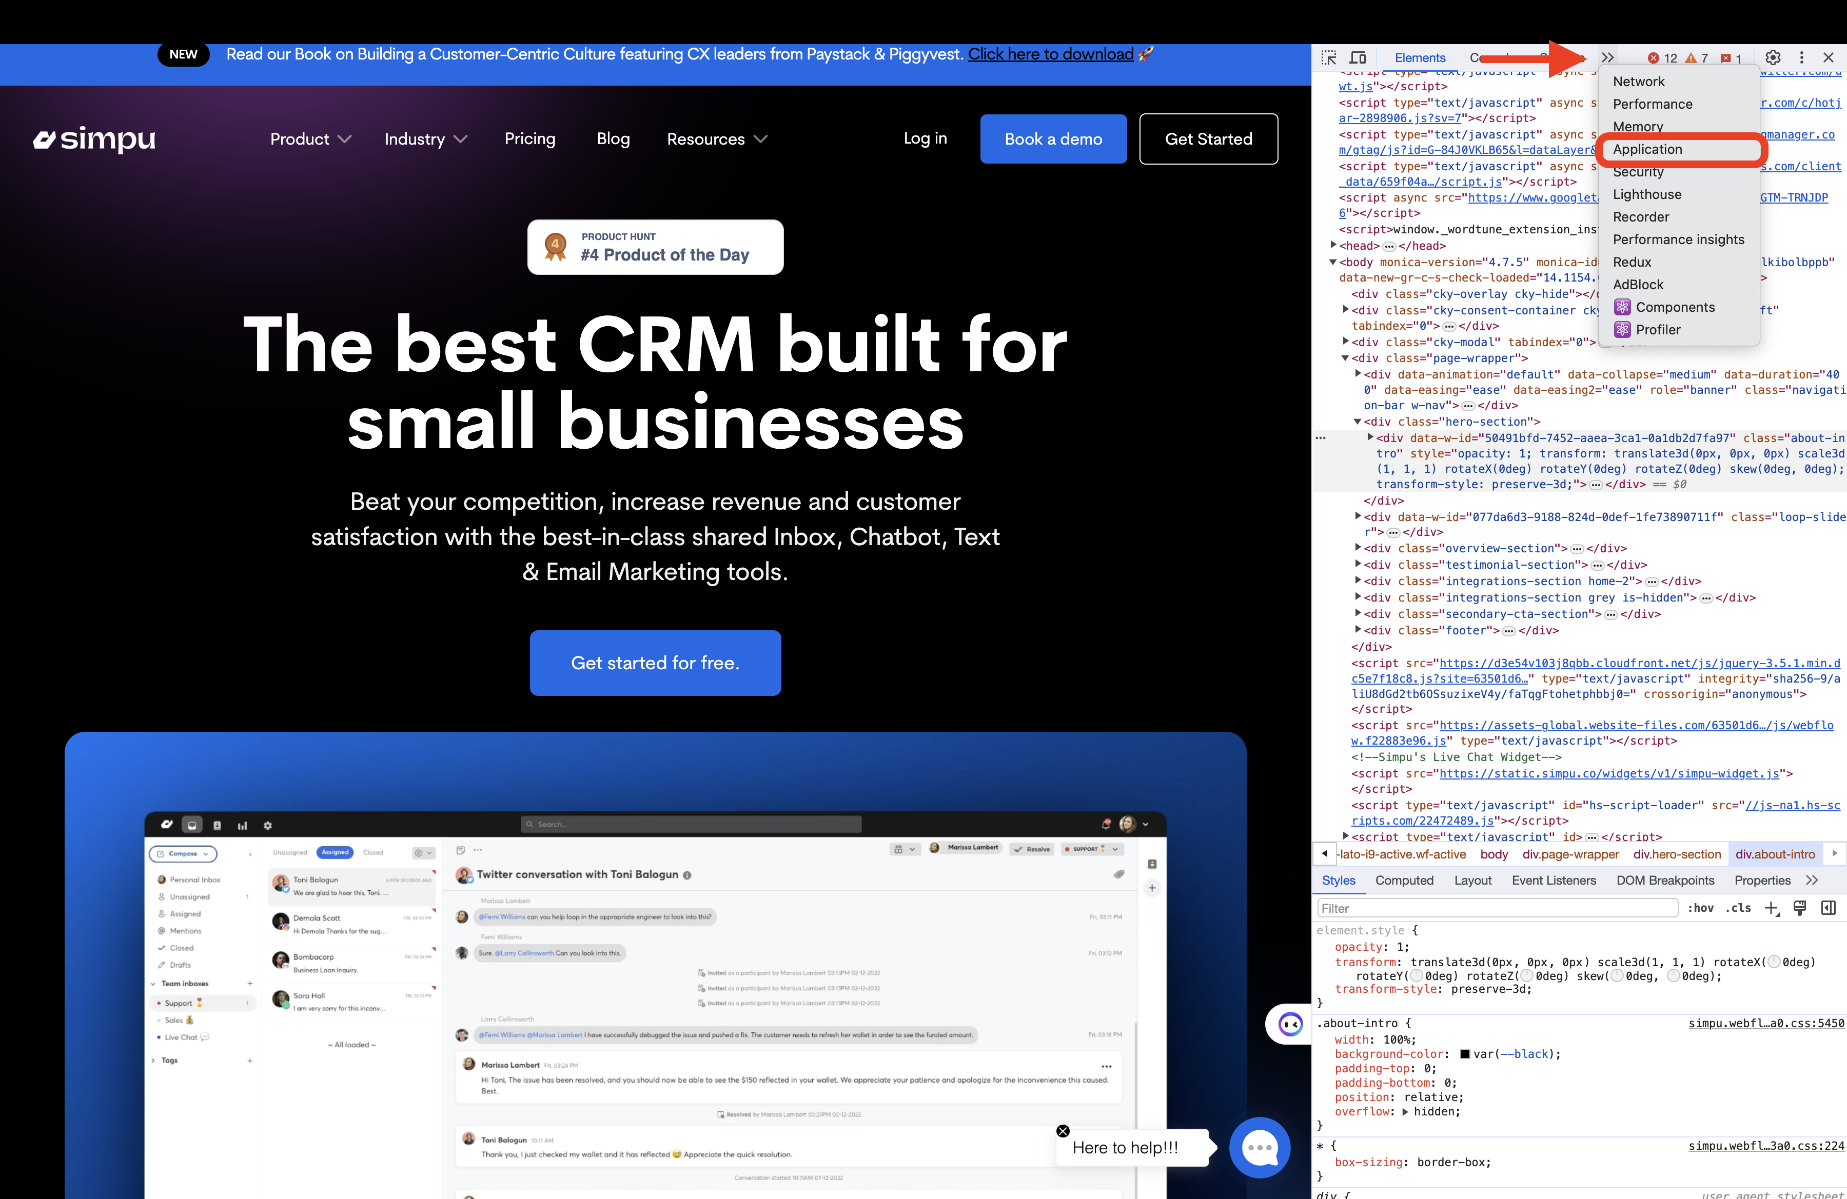Screen dimensions: 1847x1199
Task: Collapse the body element node
Action: [1333, 262]
